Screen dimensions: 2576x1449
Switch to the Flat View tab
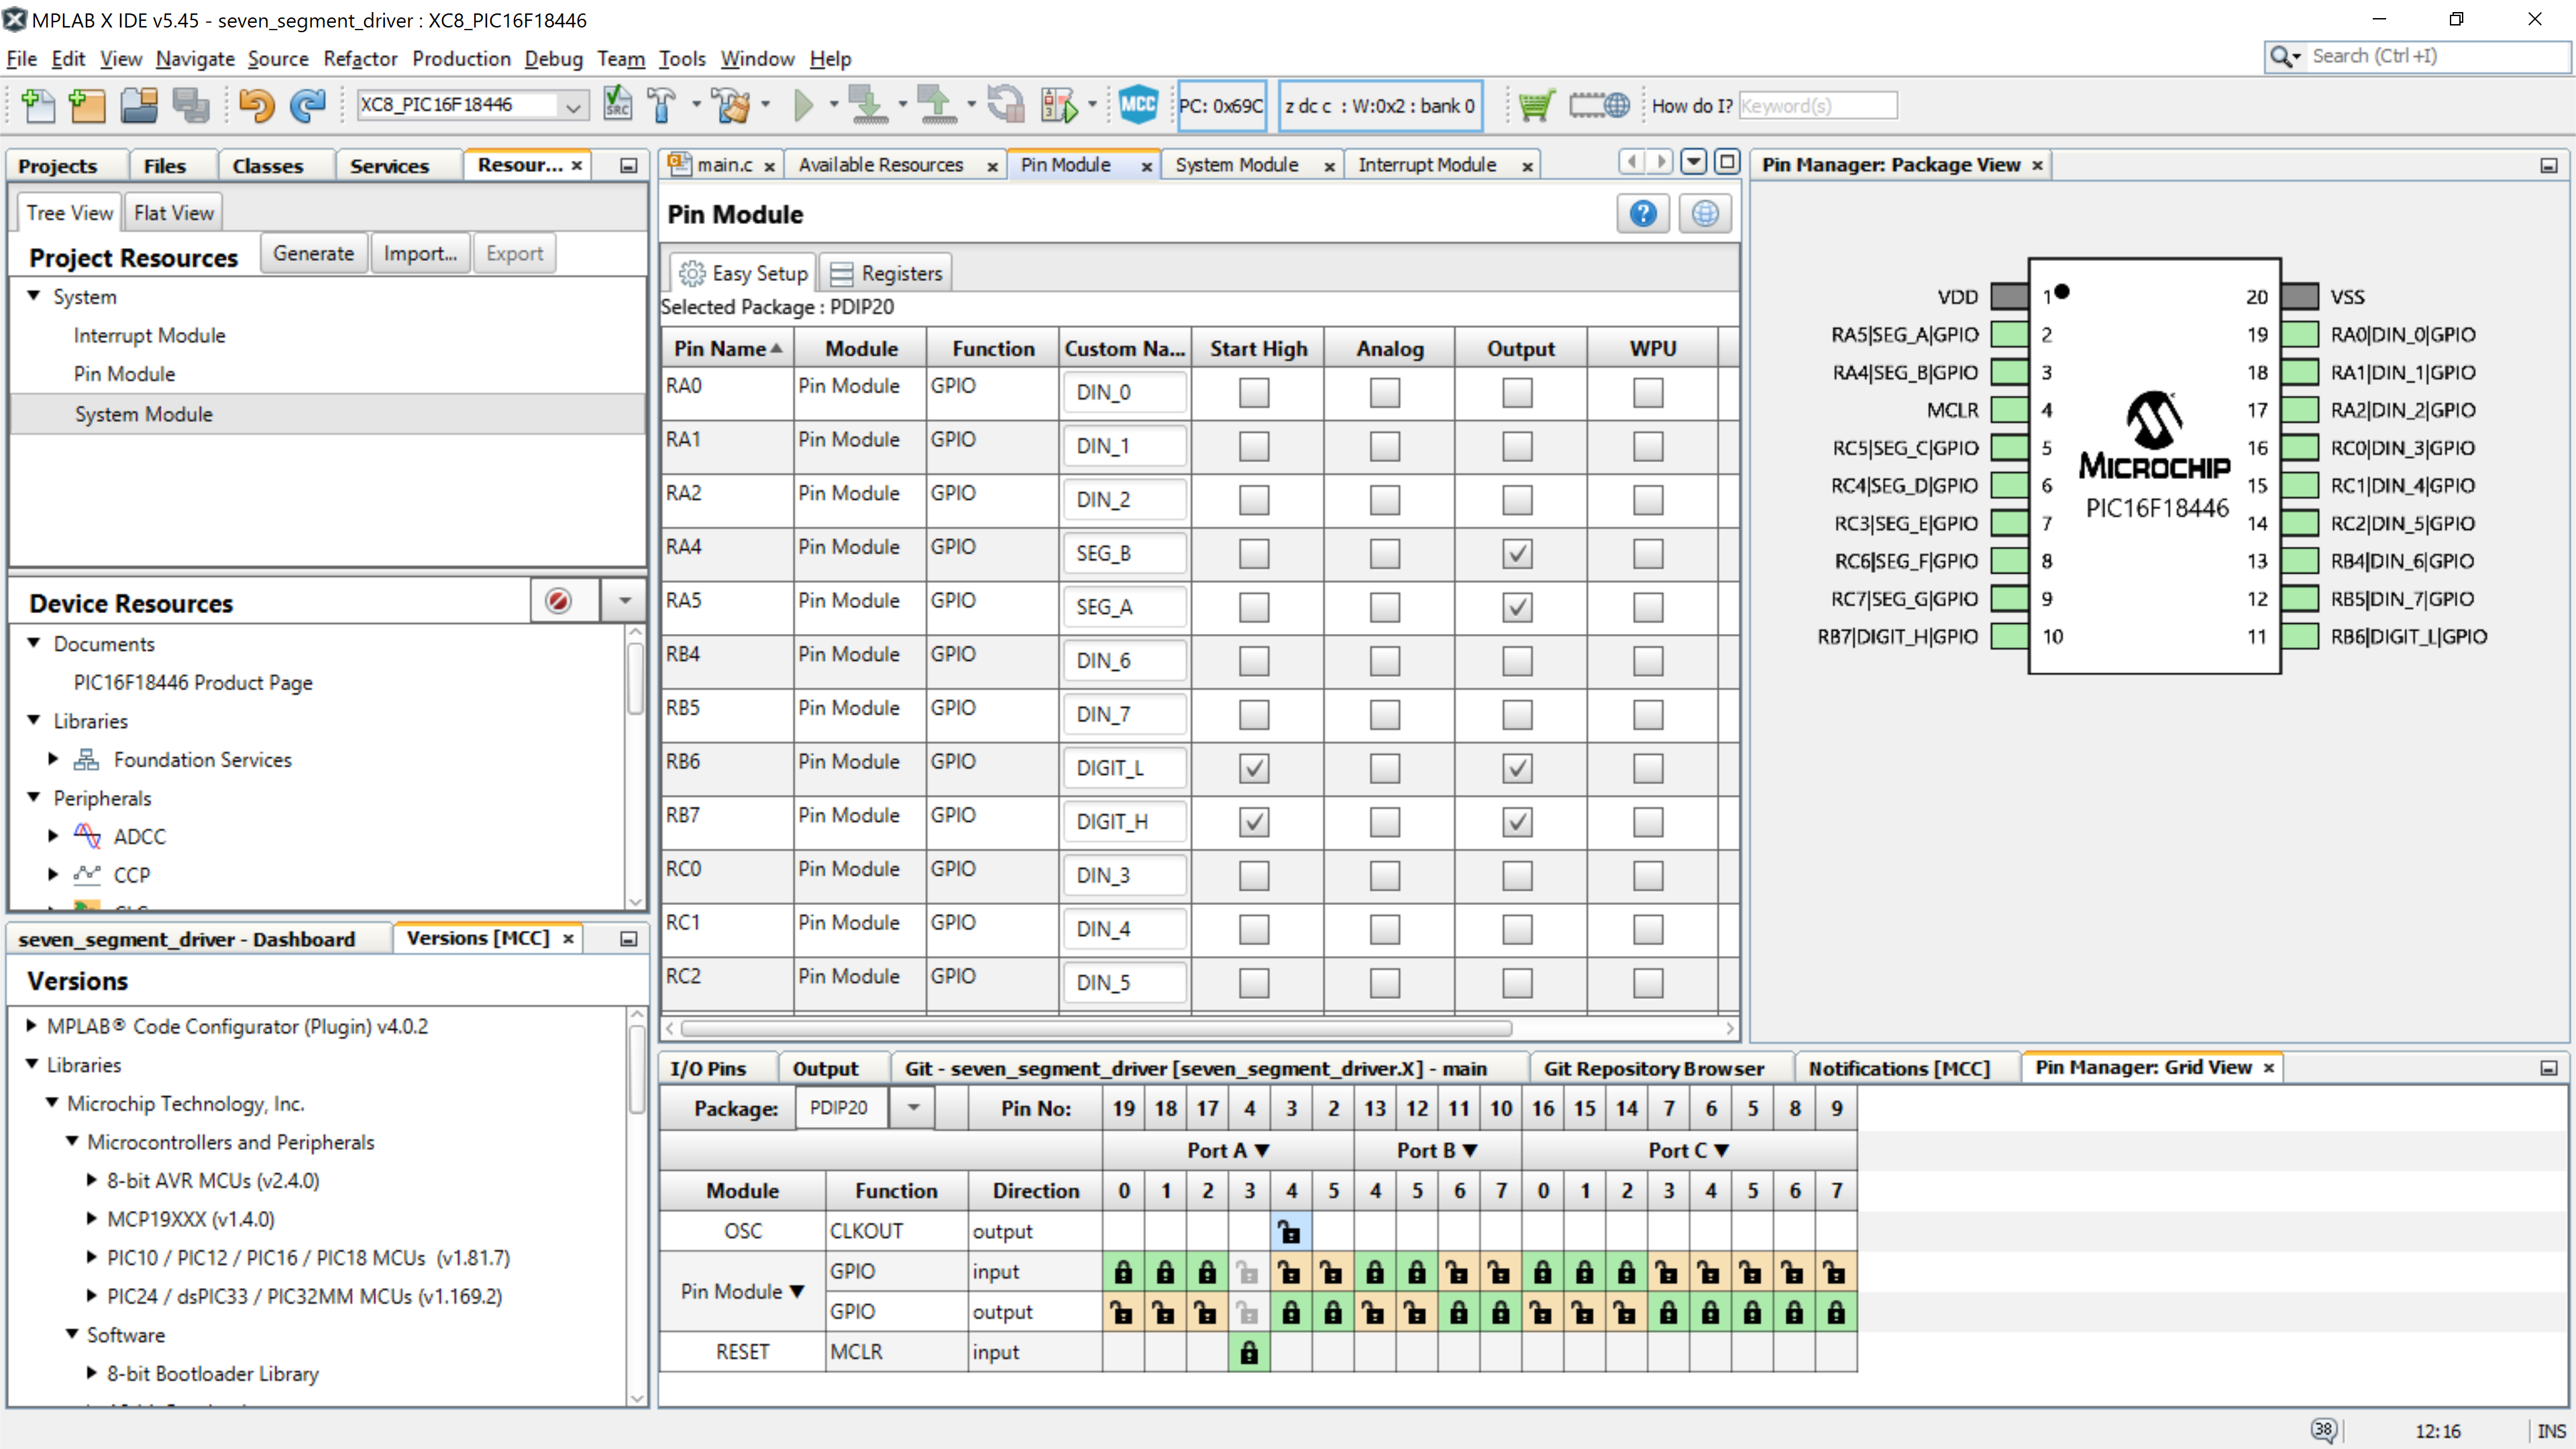(x=174, y=213)
